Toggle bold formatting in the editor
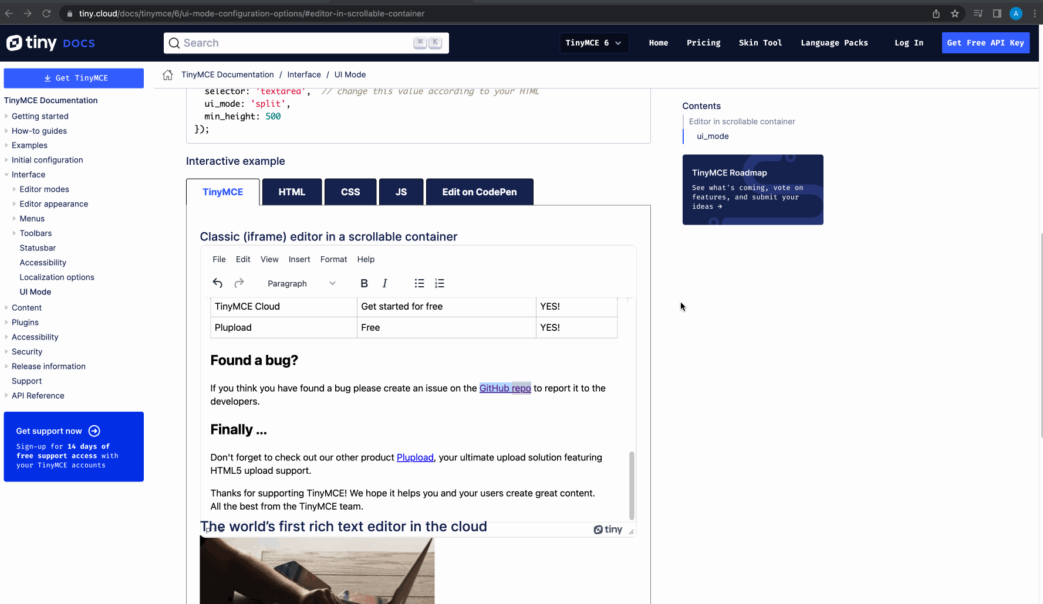The image size is (1043, 604). point(364,283)
